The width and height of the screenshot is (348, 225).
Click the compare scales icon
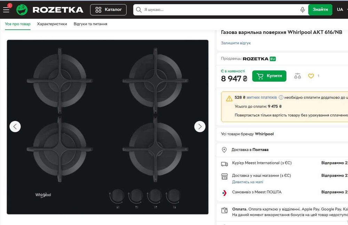298,76
